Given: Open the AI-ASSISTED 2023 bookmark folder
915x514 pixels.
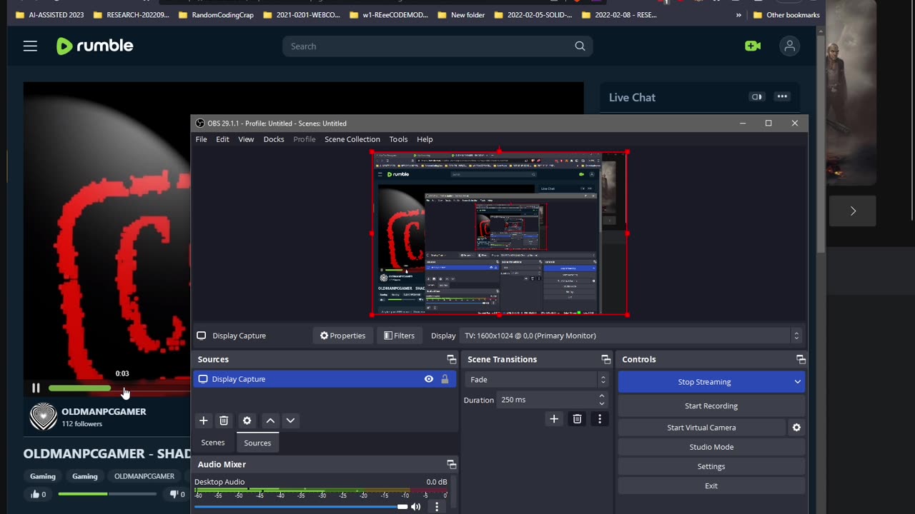Looking at the screenshot, I should 50,15.
